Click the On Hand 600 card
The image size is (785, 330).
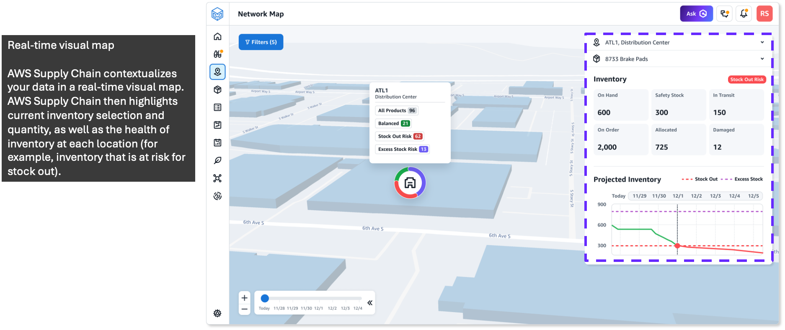(621, 105)
